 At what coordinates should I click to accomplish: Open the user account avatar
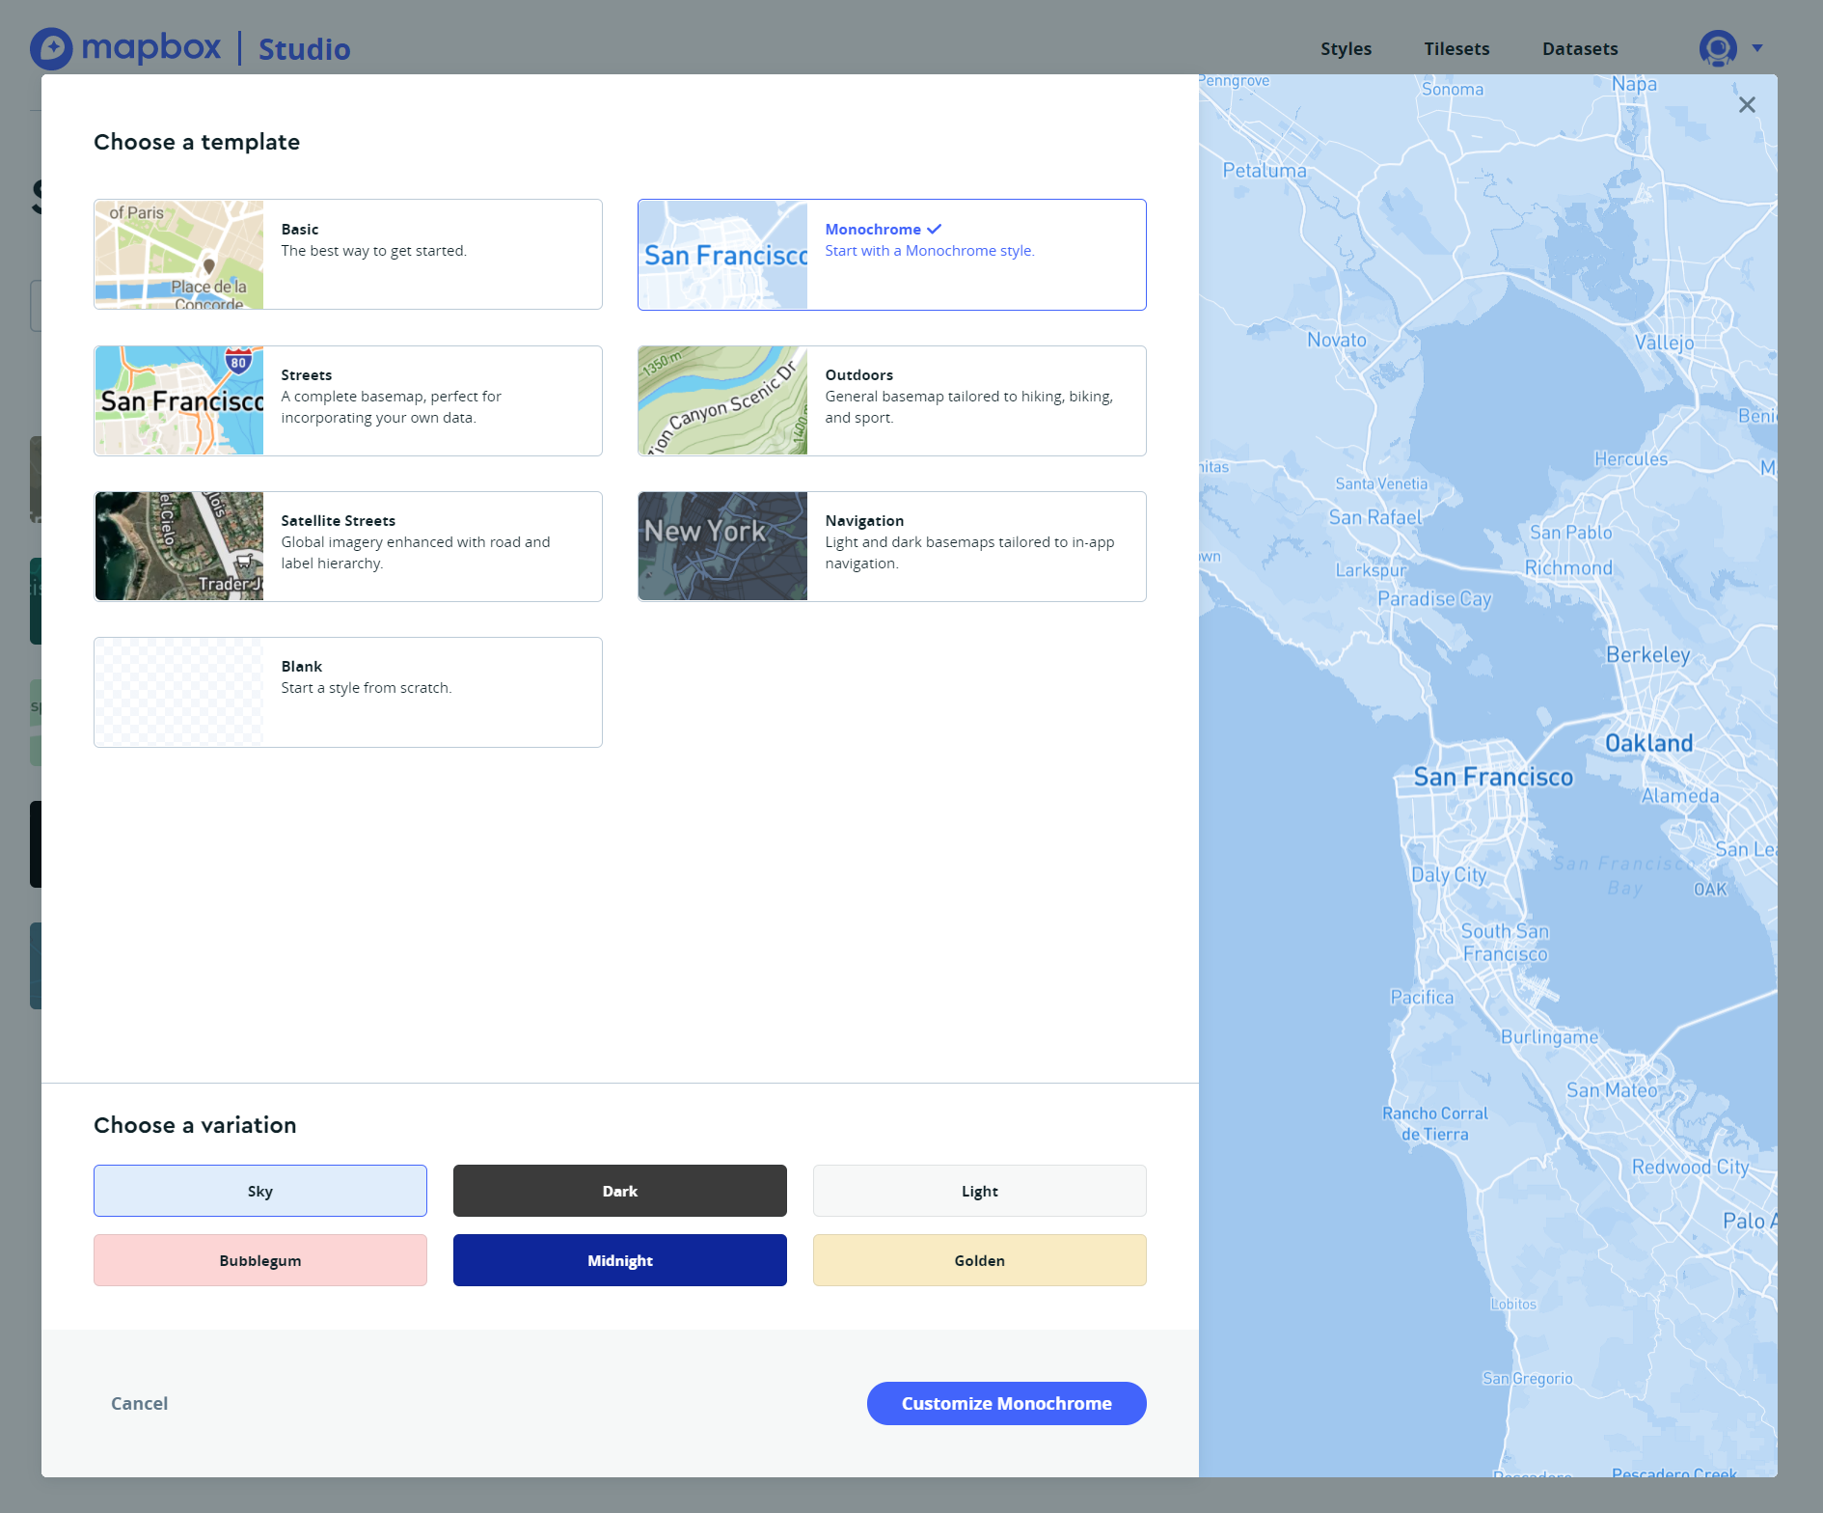(1718, 48)
